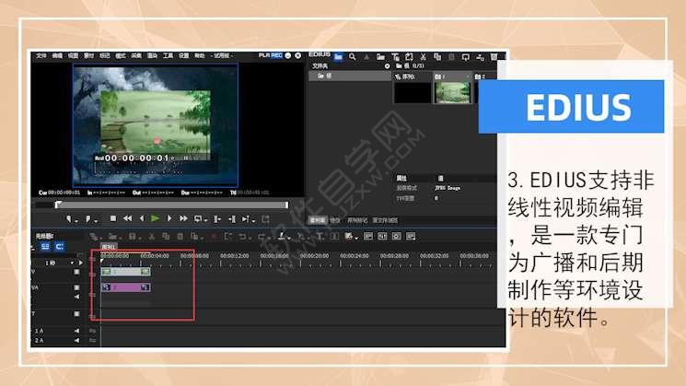Open the third menu bar item 视图
Viewport: 686px width, 386px height.
(73, 55)
